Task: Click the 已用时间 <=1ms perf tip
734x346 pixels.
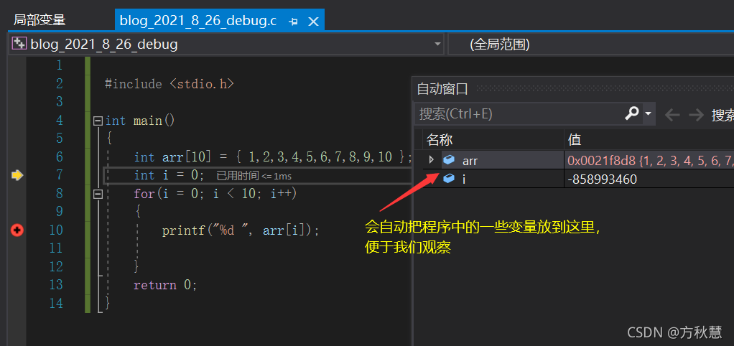Action: click(x=254, y=176)
